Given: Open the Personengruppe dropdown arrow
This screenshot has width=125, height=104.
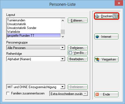Looking at the screenshot, I should [63, 48].
